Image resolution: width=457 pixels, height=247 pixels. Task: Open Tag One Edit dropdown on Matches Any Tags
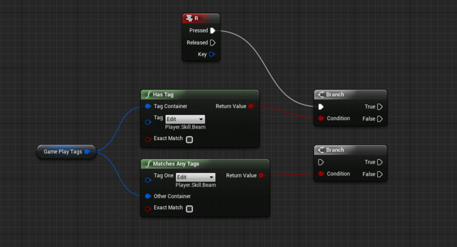pyautogui.click(x=195, y=177)
